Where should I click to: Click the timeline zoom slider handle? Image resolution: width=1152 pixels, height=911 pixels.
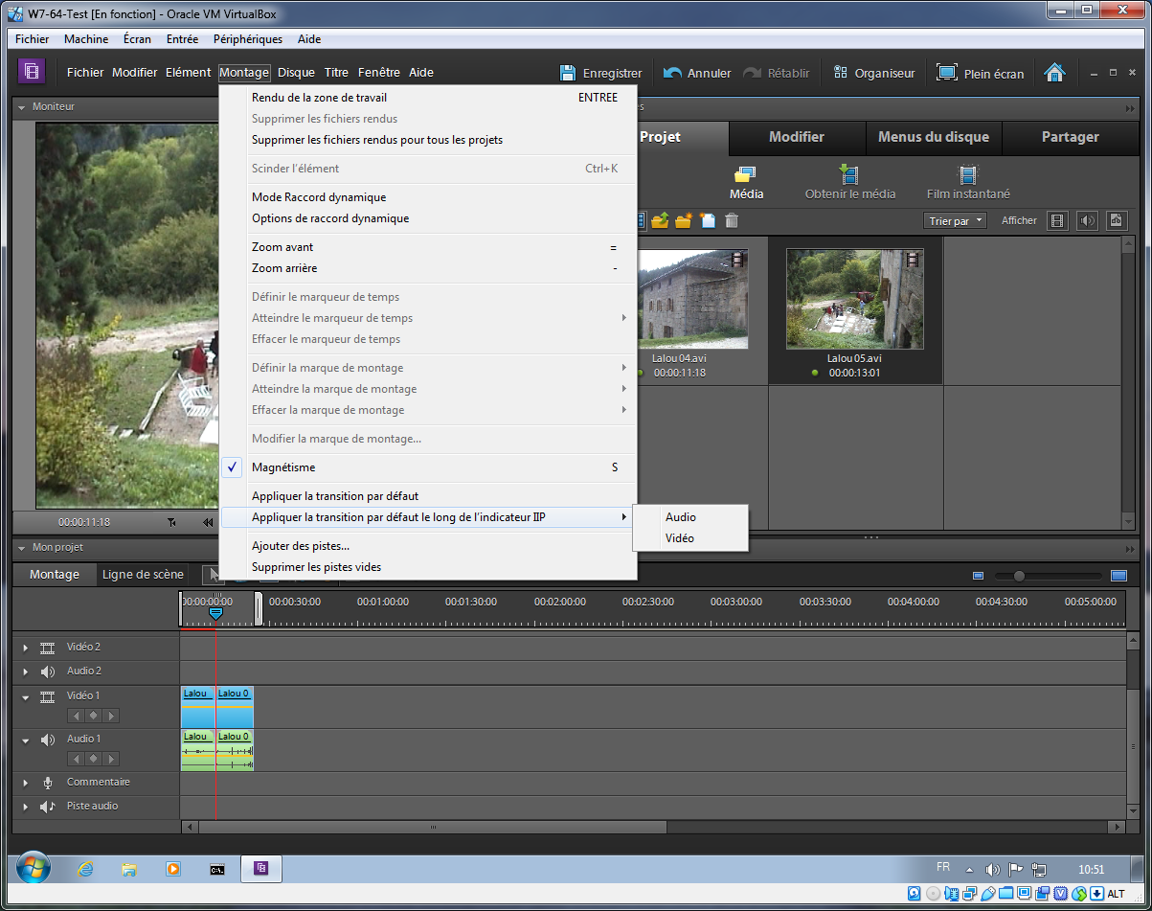pos(1019,576)
